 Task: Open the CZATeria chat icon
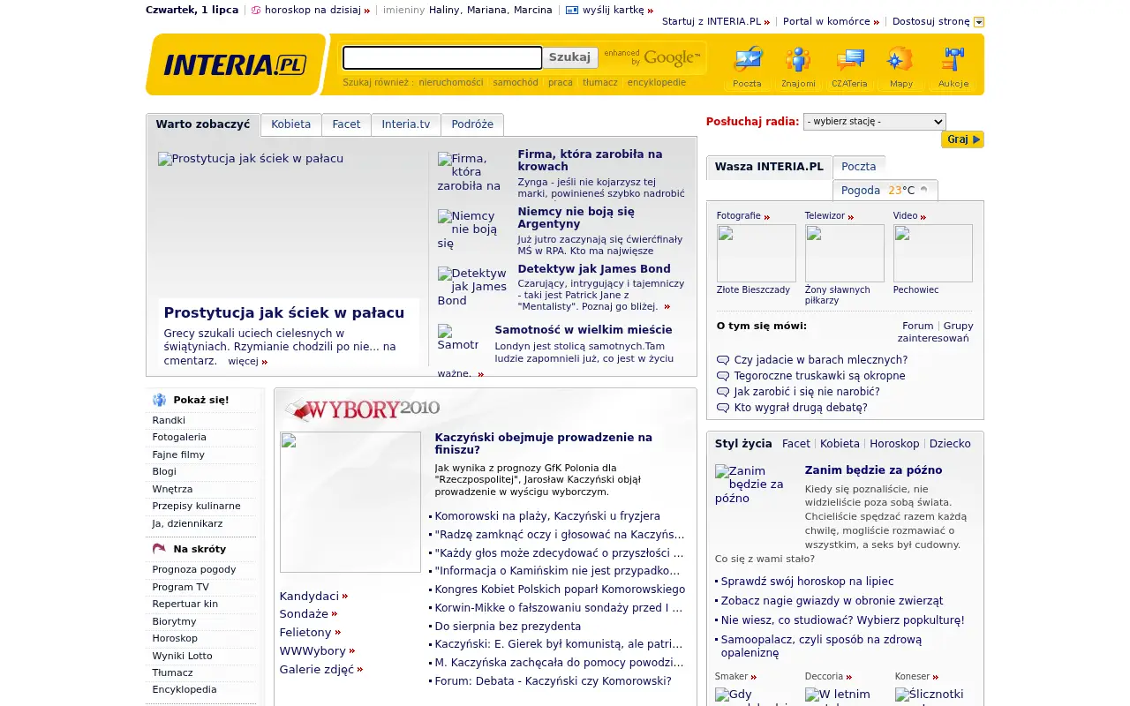tap(849, 67)
